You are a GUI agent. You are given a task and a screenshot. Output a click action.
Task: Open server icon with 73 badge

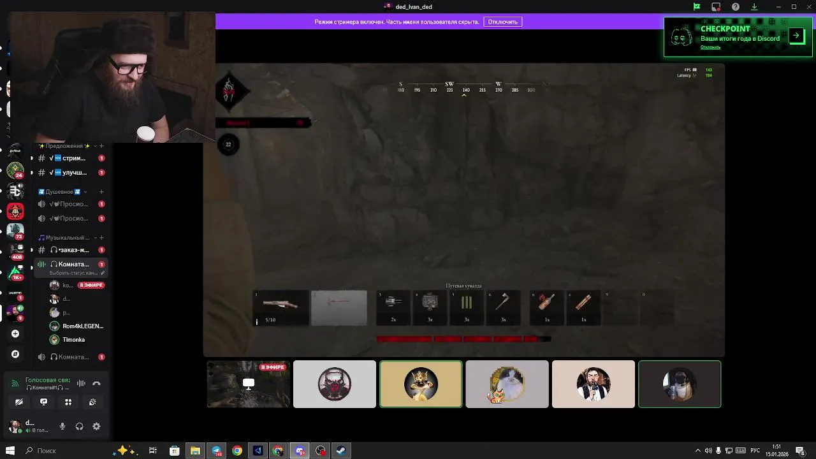tap(15, 231)
